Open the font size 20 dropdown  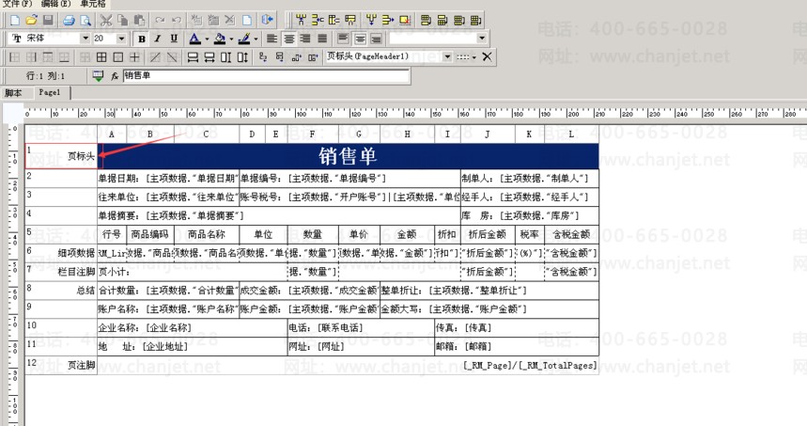tap(121, 39)
